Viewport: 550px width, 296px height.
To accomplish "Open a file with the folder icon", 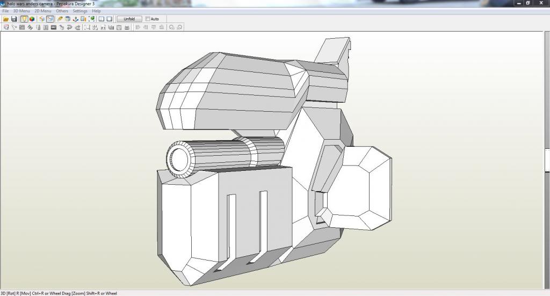I will (6, 19).
